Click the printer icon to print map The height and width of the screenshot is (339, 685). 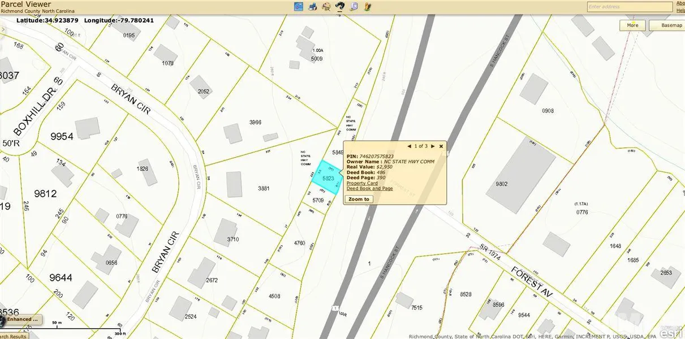point(312,7)
